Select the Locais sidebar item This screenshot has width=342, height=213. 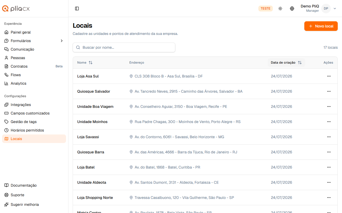[34, 139]
